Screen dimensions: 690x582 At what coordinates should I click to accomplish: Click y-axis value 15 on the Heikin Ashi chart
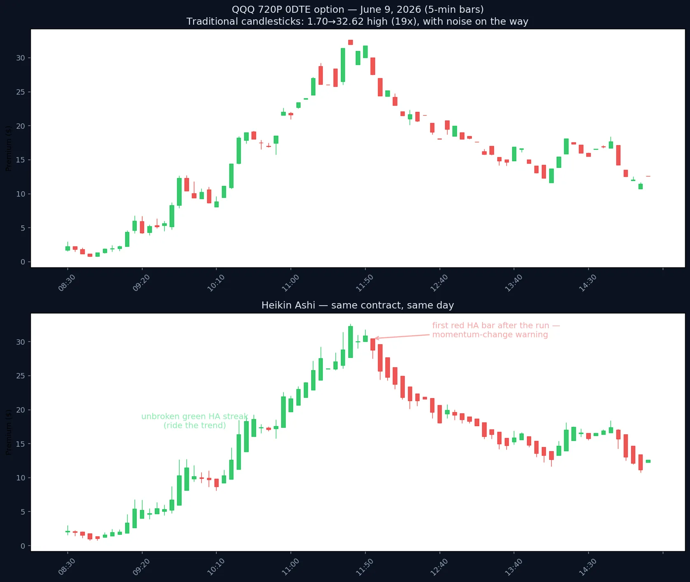click(21, 444)
